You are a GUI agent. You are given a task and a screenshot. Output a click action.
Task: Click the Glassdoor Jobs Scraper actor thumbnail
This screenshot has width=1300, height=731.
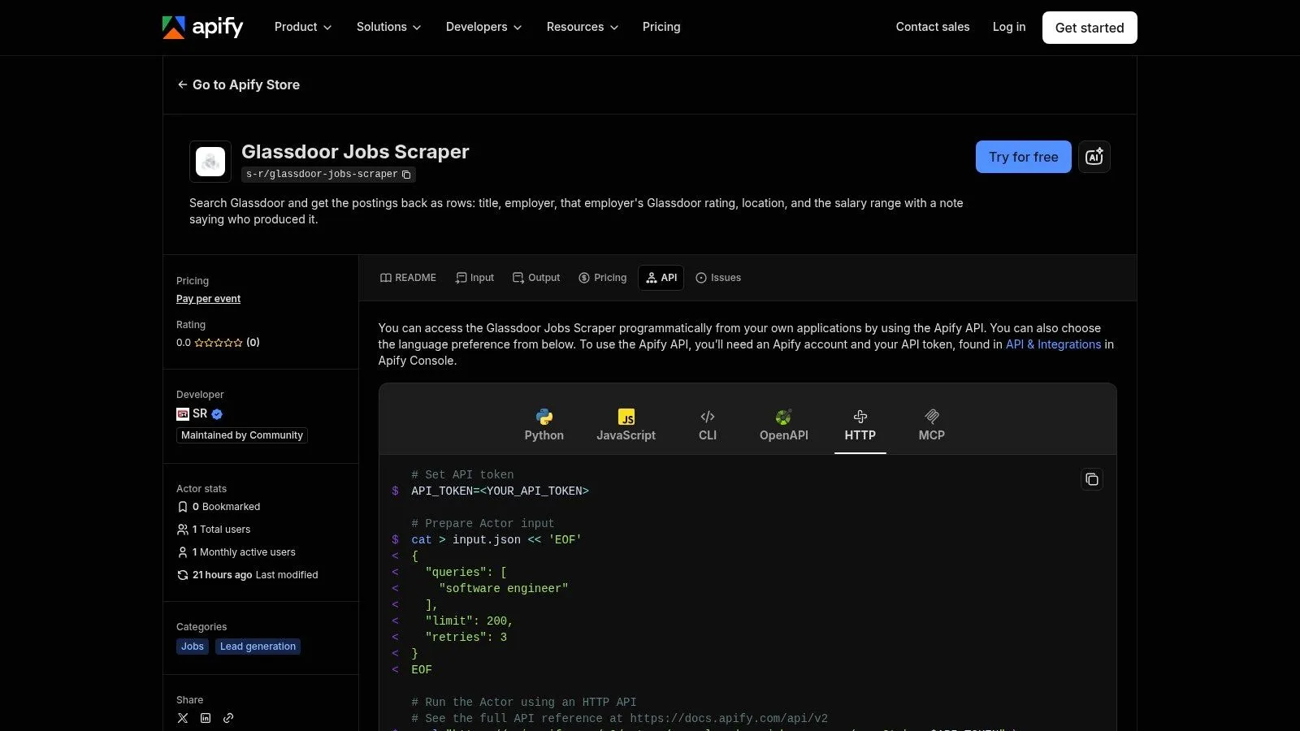click(x=210, y=161)
